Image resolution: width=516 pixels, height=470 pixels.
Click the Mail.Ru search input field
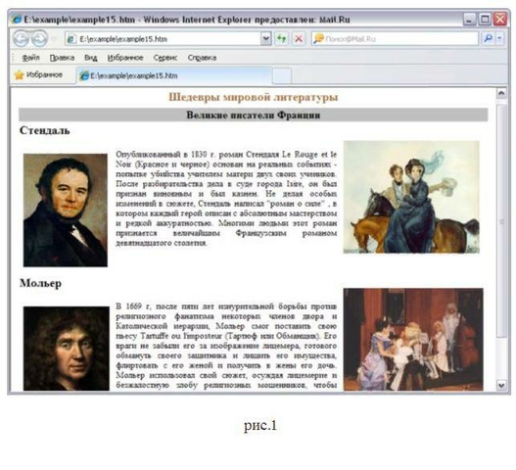coord(395,39)
